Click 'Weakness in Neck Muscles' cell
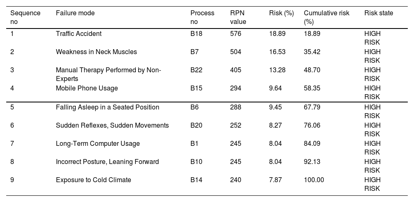414x202 pixels. point(96,52)
